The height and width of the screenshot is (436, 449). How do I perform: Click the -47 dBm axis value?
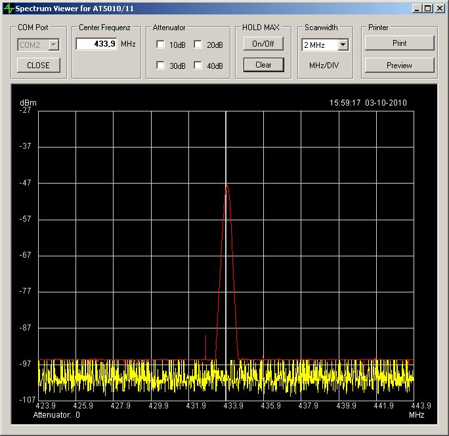25,183
